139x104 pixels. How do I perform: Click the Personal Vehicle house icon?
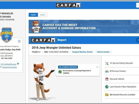pyautogui.click(x=107, y=79)
